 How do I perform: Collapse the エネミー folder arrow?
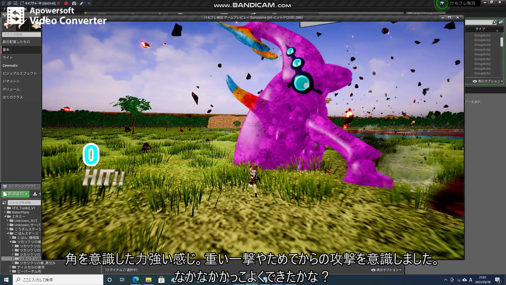[5, 216]
